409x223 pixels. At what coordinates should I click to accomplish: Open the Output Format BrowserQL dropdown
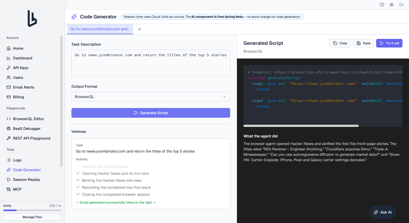151,97
